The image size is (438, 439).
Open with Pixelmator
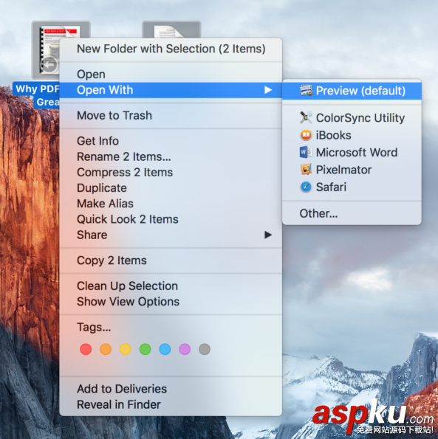pos(352,170)
